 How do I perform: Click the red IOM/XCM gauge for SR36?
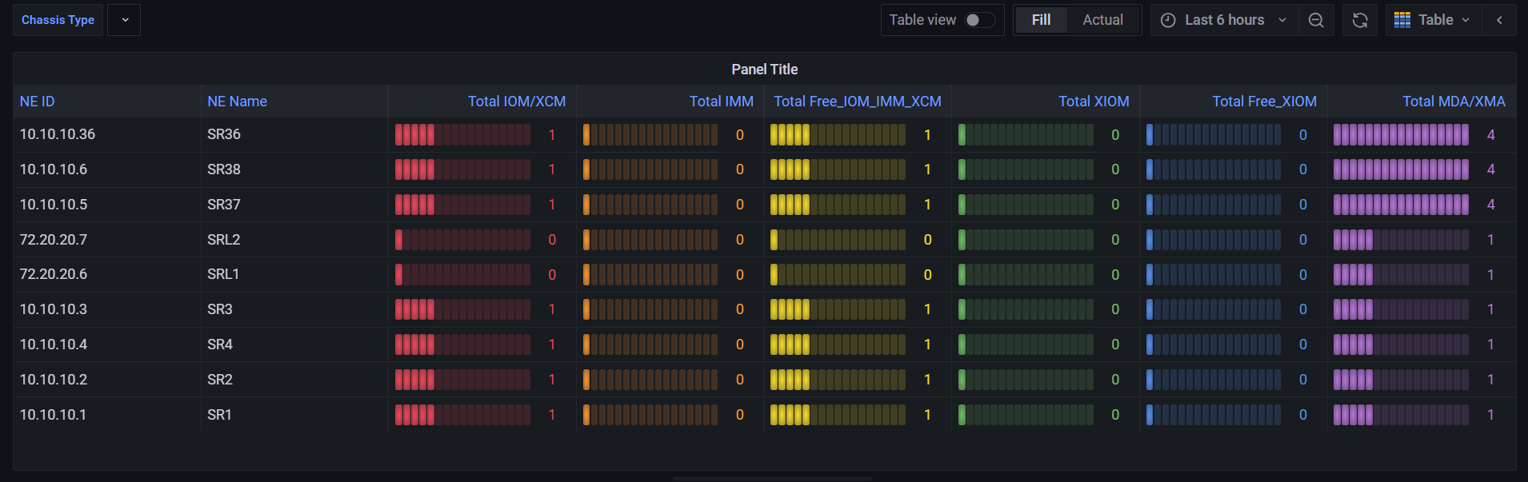coord(462,135)
